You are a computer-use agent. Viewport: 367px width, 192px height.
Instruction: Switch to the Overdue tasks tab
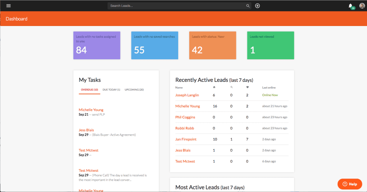89,89
